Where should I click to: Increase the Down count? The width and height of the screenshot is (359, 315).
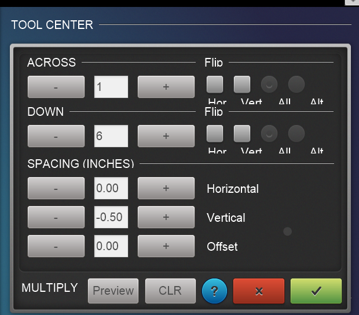[166, 136]
